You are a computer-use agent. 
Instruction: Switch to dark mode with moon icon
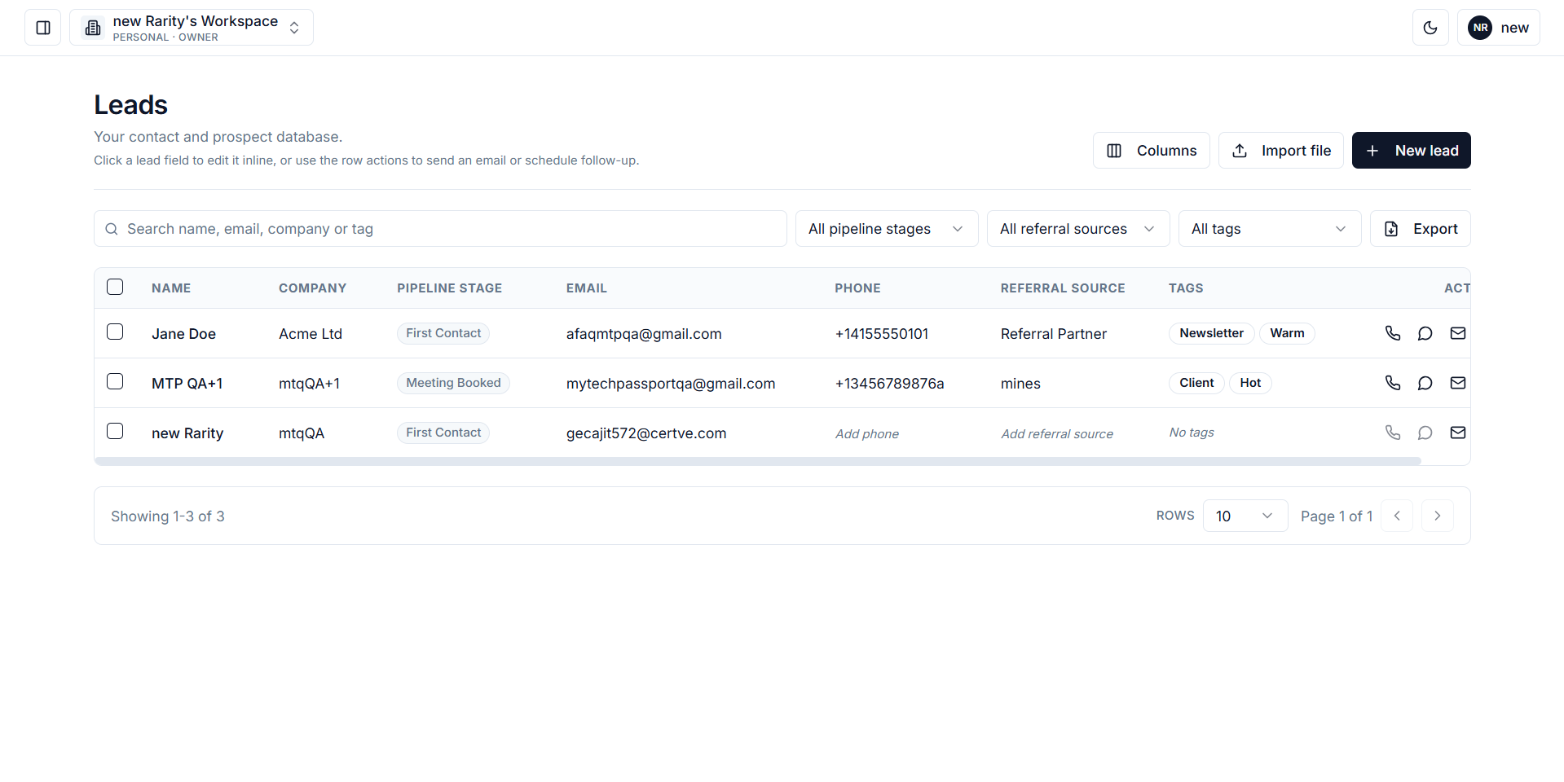click(x=1430, y=28)
